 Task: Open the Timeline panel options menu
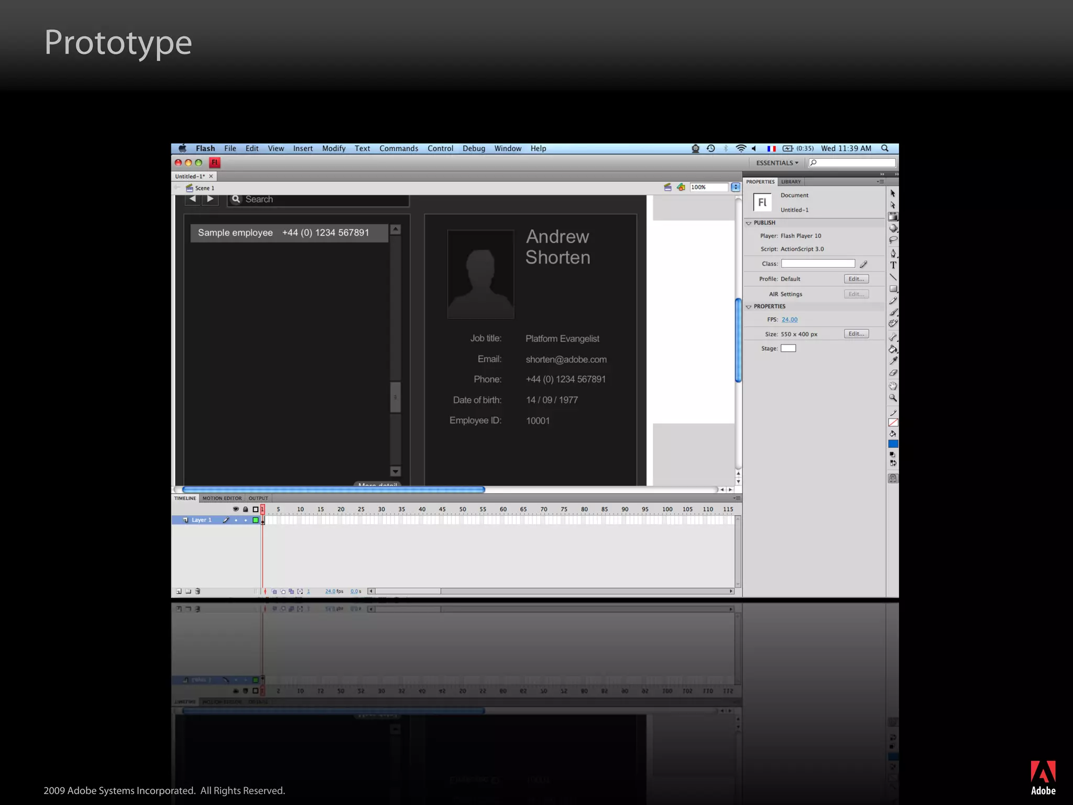tap(737, 498)
